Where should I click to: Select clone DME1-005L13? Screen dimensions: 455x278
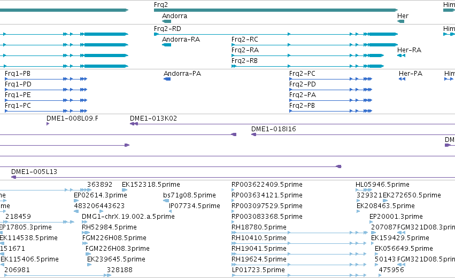point(34,172)
